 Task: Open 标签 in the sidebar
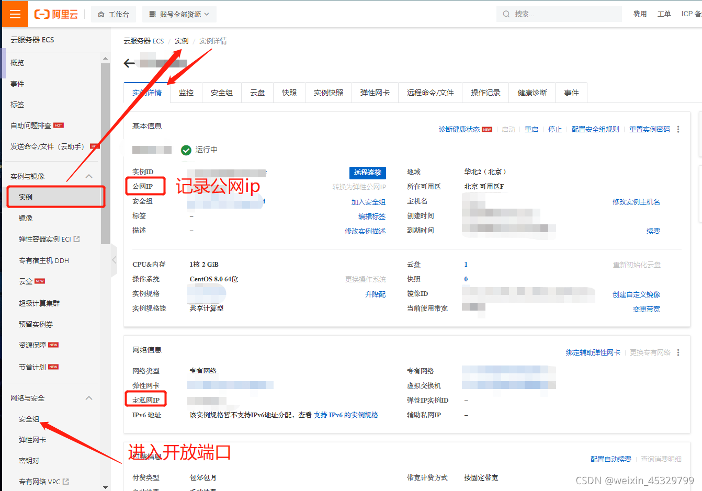pyautogui.click(x=17, y=105)
